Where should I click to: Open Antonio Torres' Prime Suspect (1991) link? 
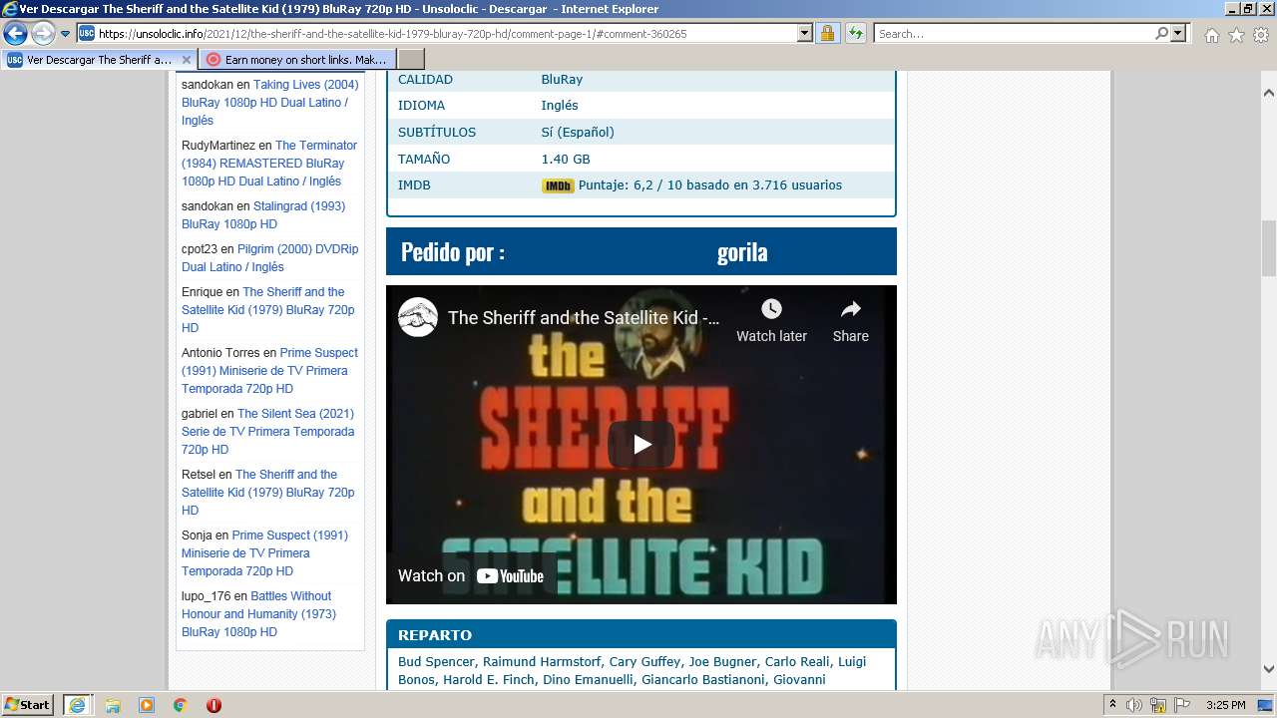pos(269,371)
